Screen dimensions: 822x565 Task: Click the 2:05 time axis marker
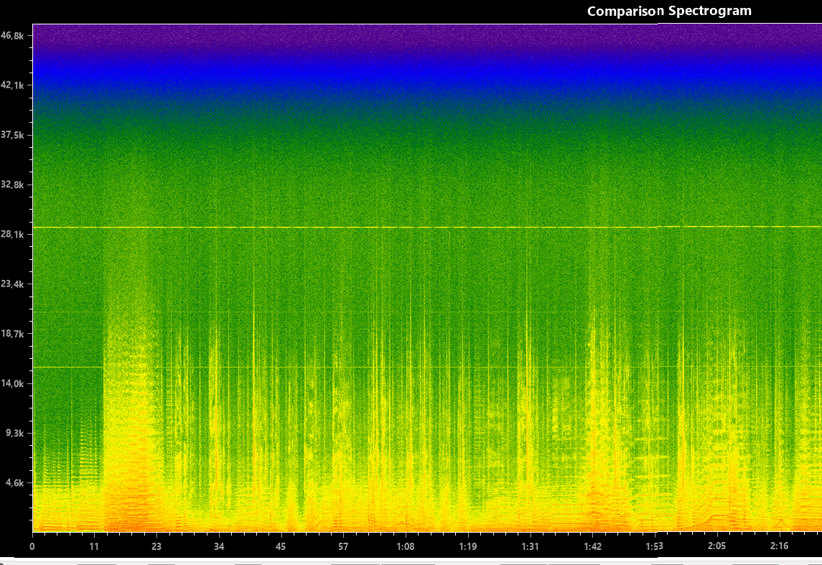click(717, 546)
